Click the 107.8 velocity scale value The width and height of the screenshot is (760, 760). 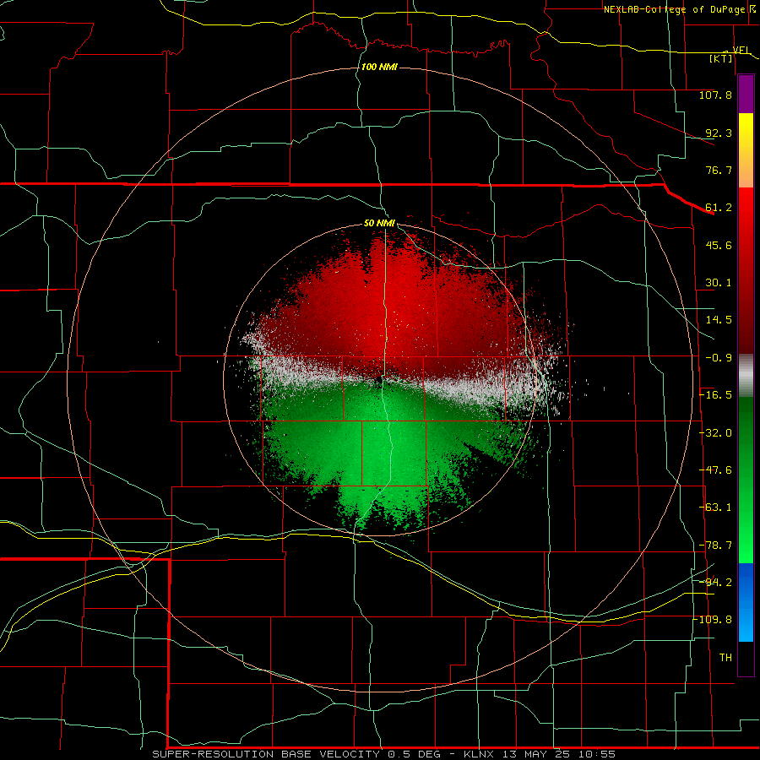[715, 95]
